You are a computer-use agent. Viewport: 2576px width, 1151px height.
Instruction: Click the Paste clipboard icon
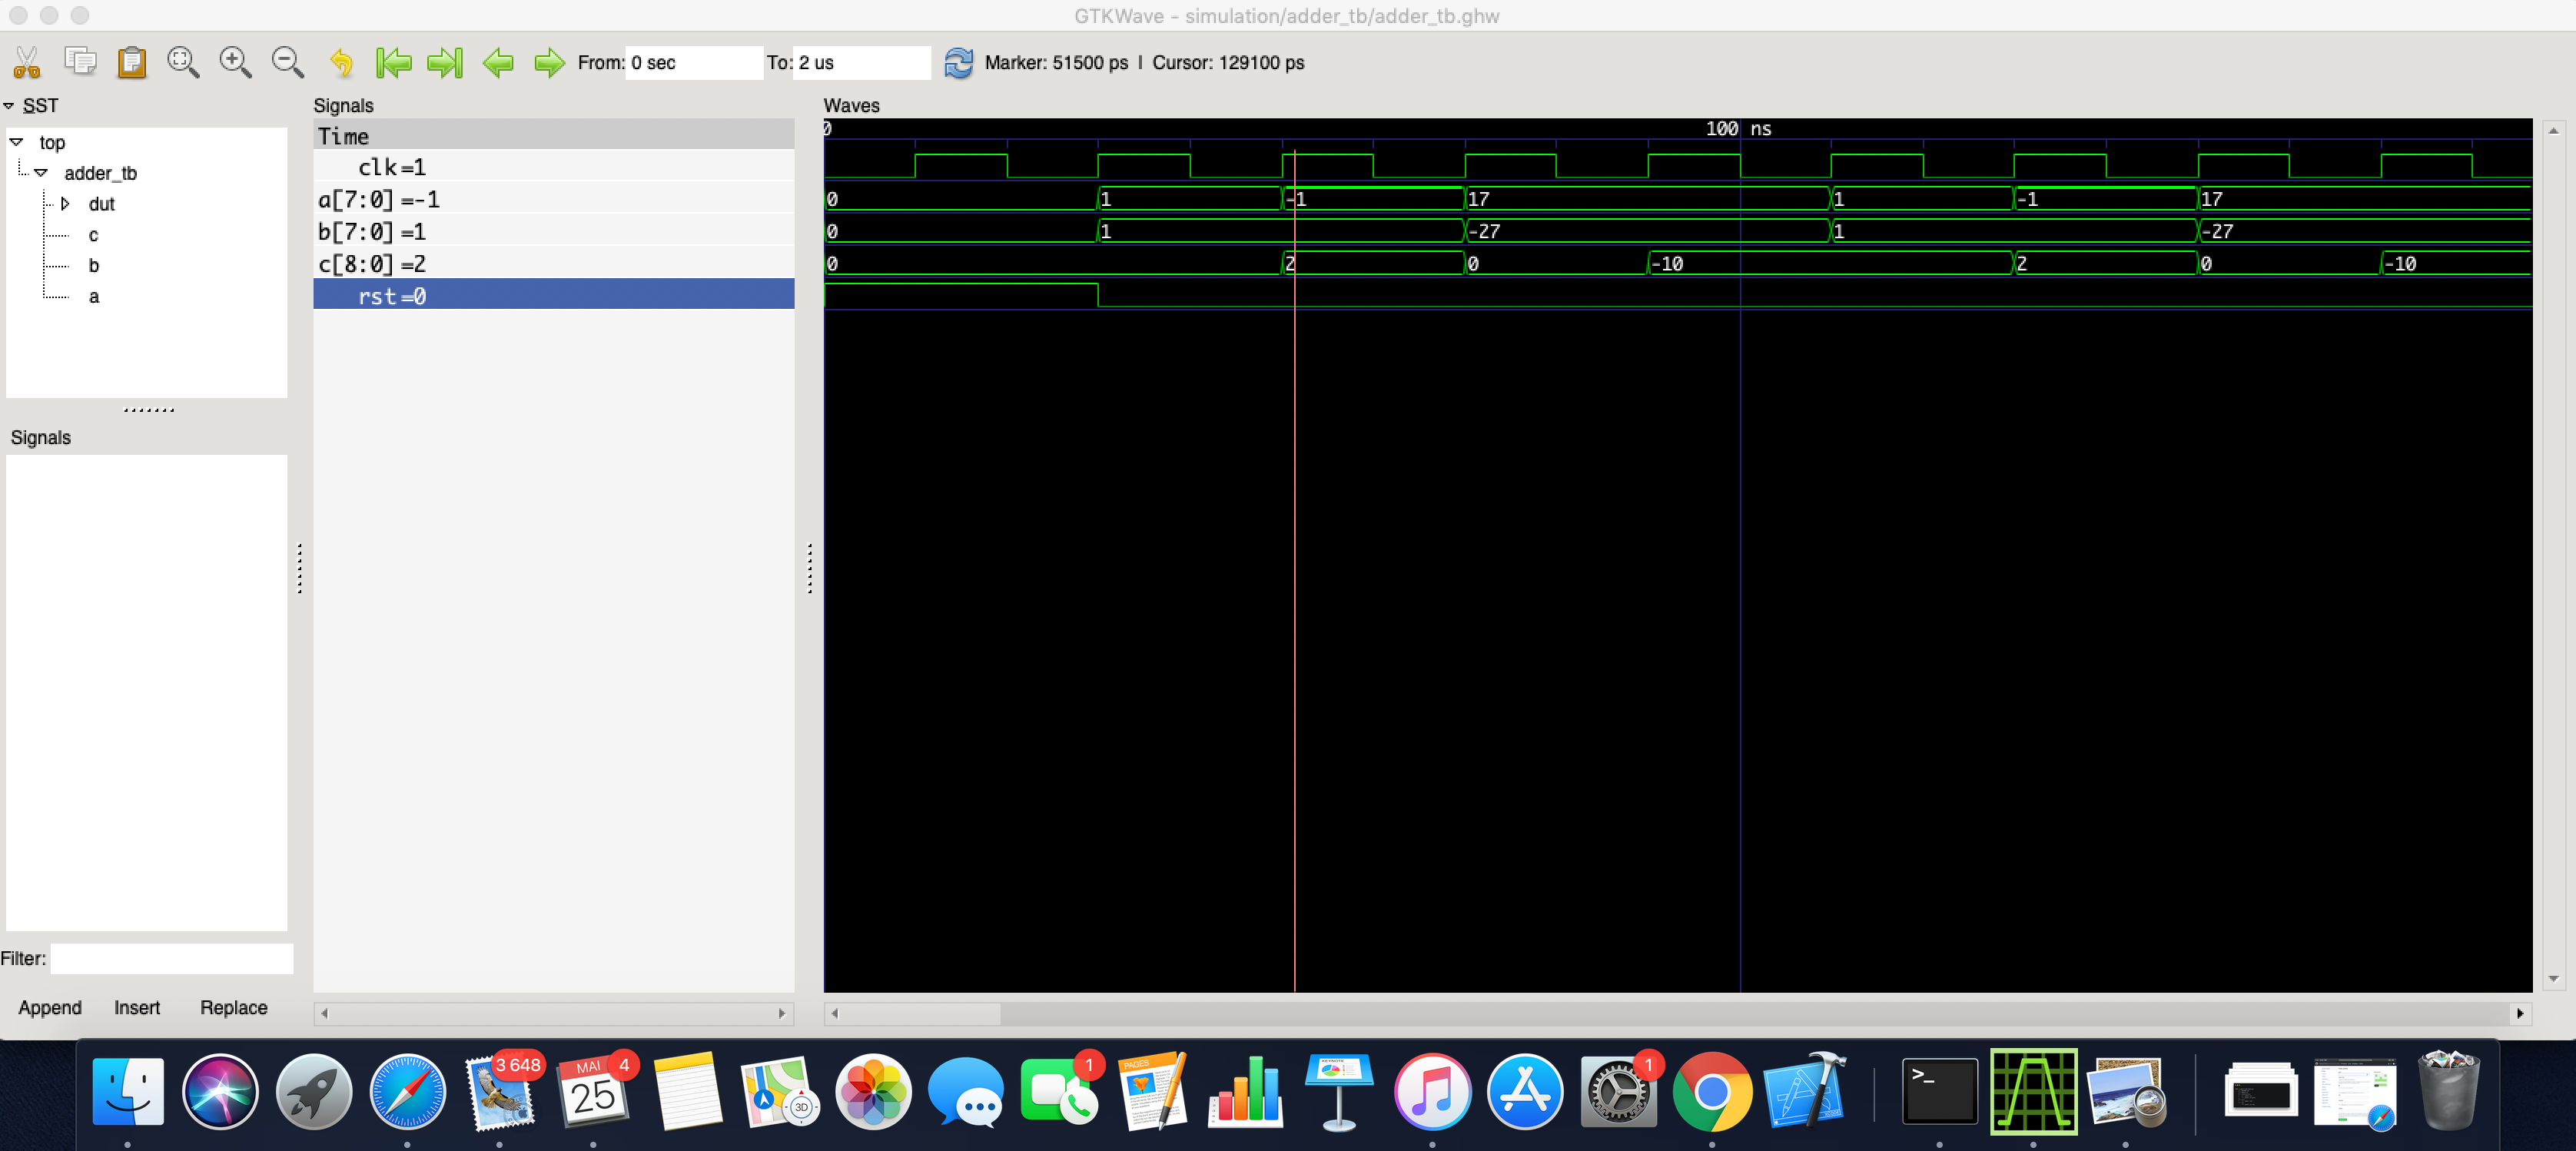click(x=132, y=62)
